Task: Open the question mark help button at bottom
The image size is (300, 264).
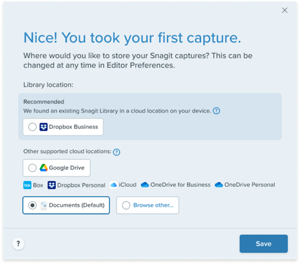Action: [x=18, y=244]
